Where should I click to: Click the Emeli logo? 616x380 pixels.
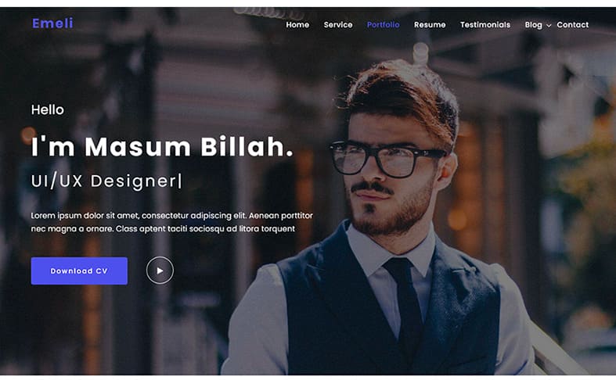52,23
